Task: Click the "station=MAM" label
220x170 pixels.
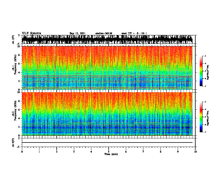Action: point(104,33)
